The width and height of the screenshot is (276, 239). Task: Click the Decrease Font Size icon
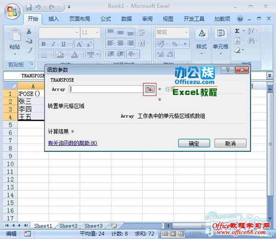coord(89,44)
